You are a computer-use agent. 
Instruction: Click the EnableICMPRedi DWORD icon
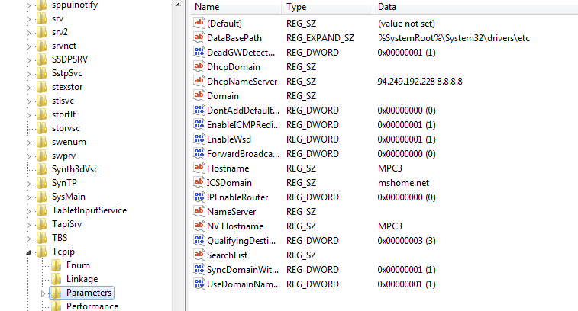[x=199, y=125]
